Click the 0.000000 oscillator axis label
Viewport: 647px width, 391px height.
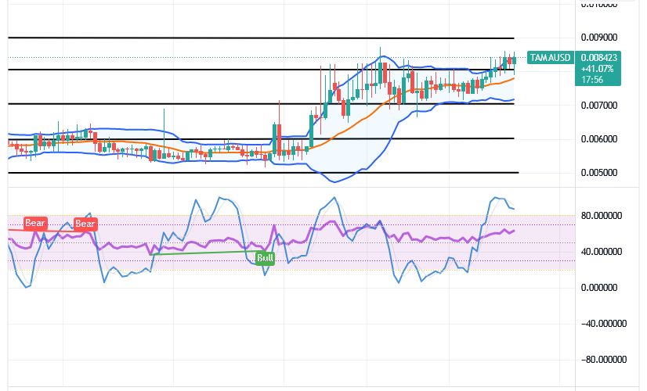[x=599, y=288]
